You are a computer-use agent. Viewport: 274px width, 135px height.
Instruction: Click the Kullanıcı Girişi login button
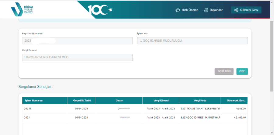click(246, 10)
